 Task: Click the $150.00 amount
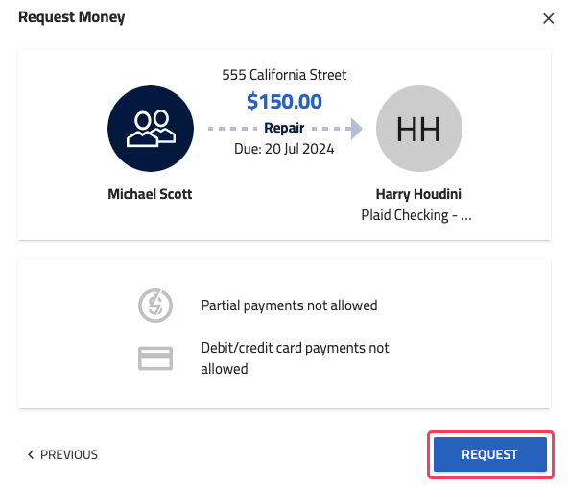coord(284,102)
